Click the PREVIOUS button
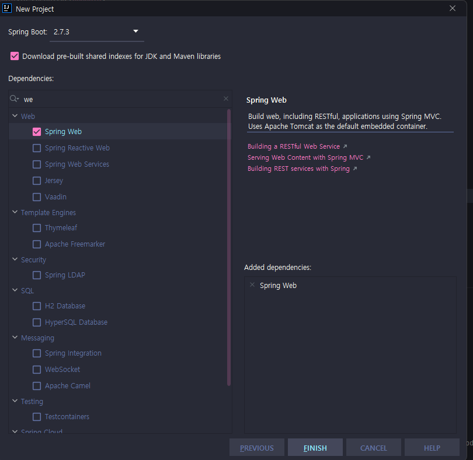 point(257,448)
